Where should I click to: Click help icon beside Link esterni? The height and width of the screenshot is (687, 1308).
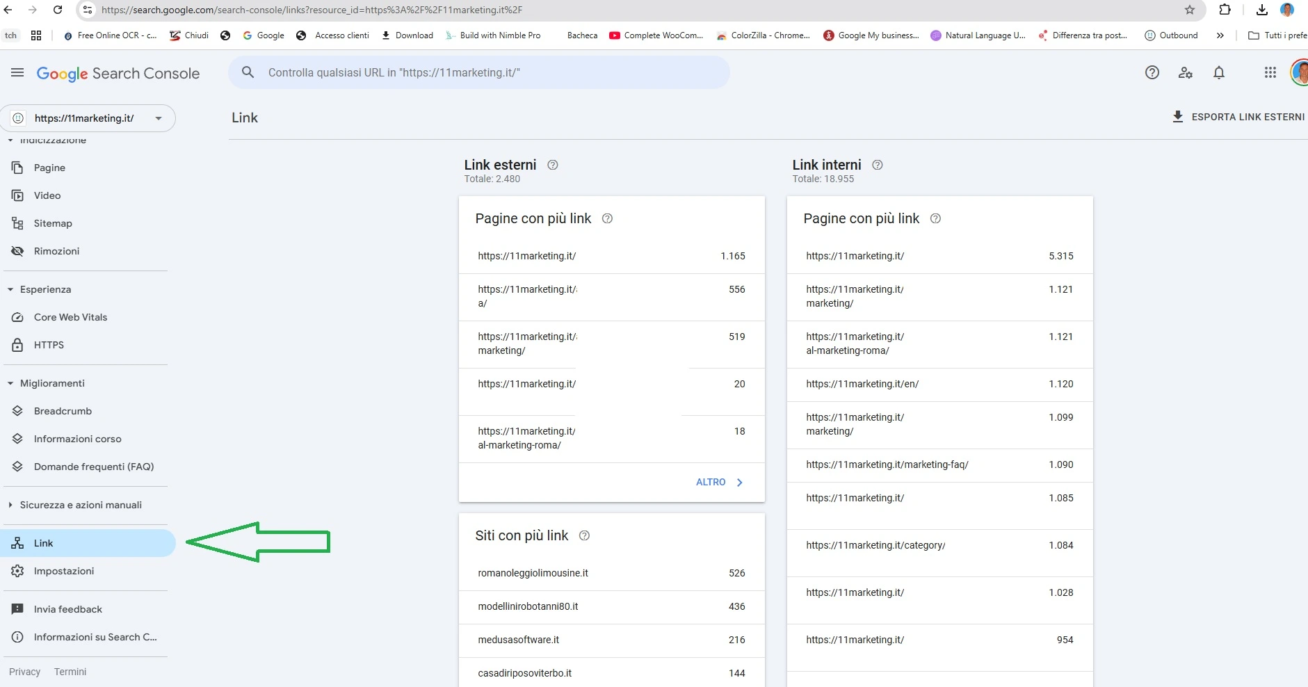click(553, 165)
